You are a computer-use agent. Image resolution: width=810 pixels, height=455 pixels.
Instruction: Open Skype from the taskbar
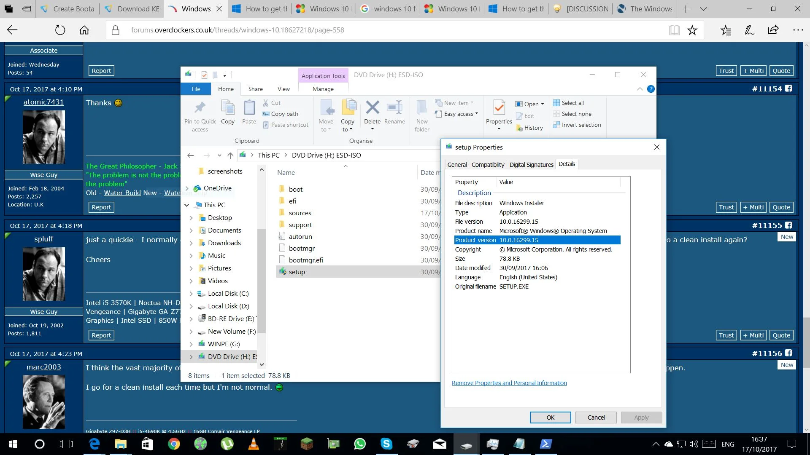coord(386,444)
